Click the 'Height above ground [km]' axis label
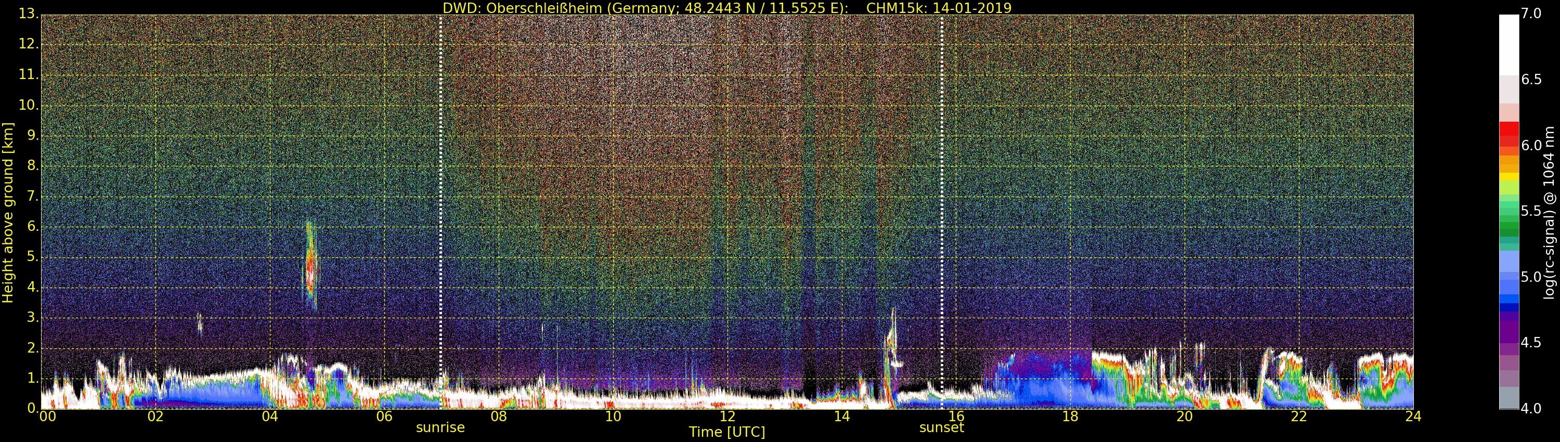This screenshot has width=1560, height=442. pos(8,213)
